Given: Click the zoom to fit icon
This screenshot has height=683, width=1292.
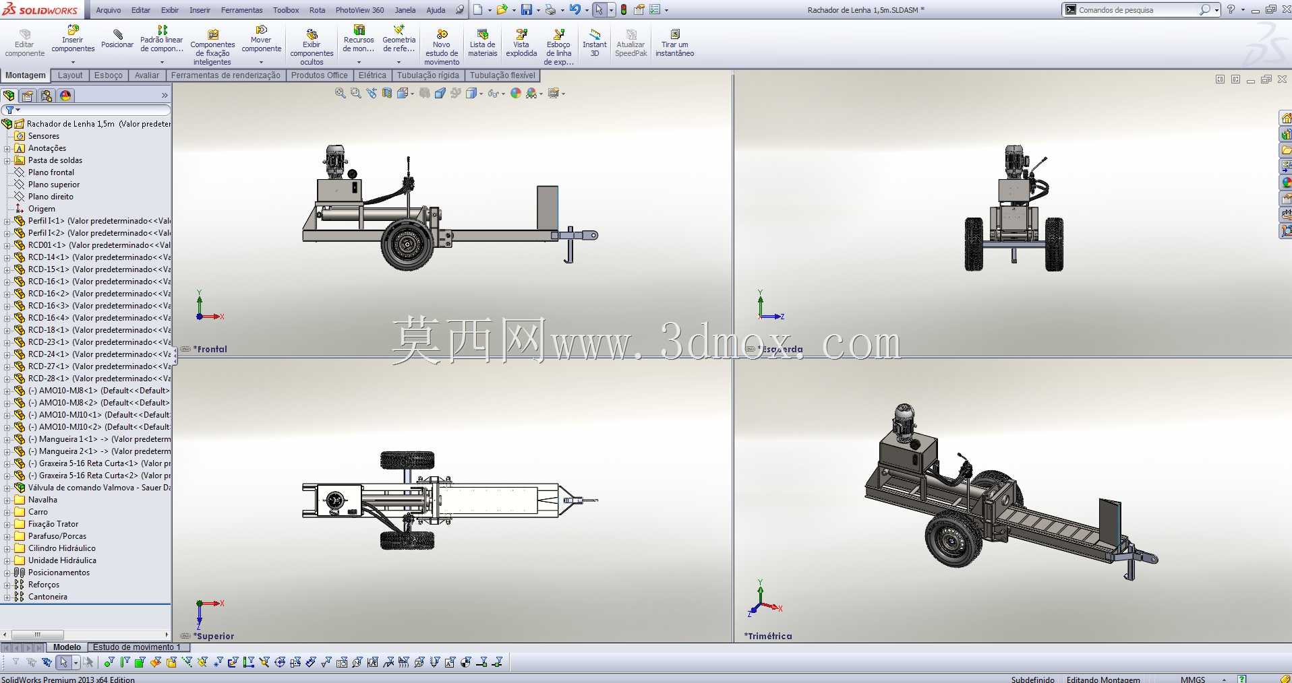Looking at the screenshot, I should 341,93.
